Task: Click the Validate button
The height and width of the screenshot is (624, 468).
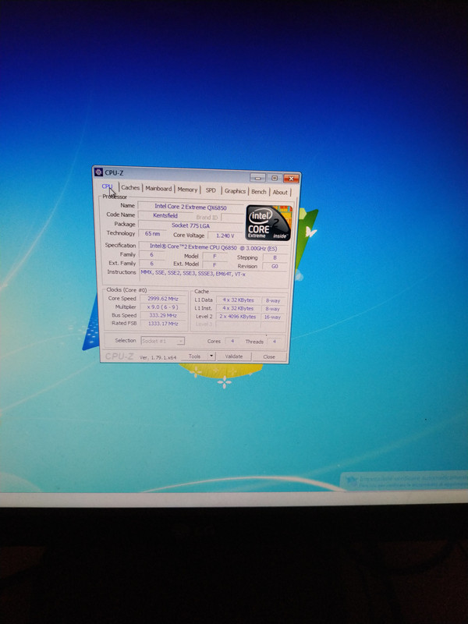Action: coord(234,356)
